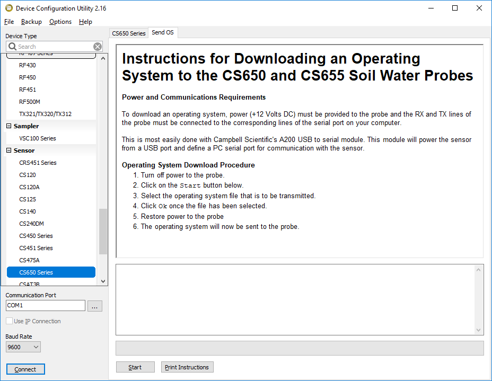The height and width of the screenshot is (381, 492).
Task: Click the Print Instructions button
Action: [x=187, y=367]
